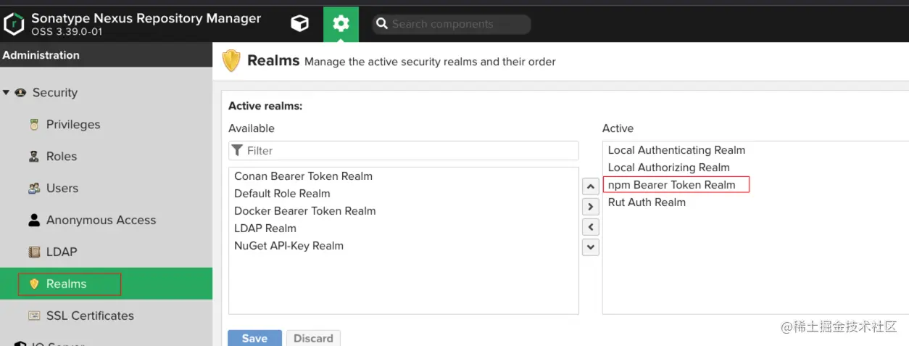Collapse the Security tree node
Image resolution: width=909 pixels, height=346 pixels.
click(x=7, y=92)
